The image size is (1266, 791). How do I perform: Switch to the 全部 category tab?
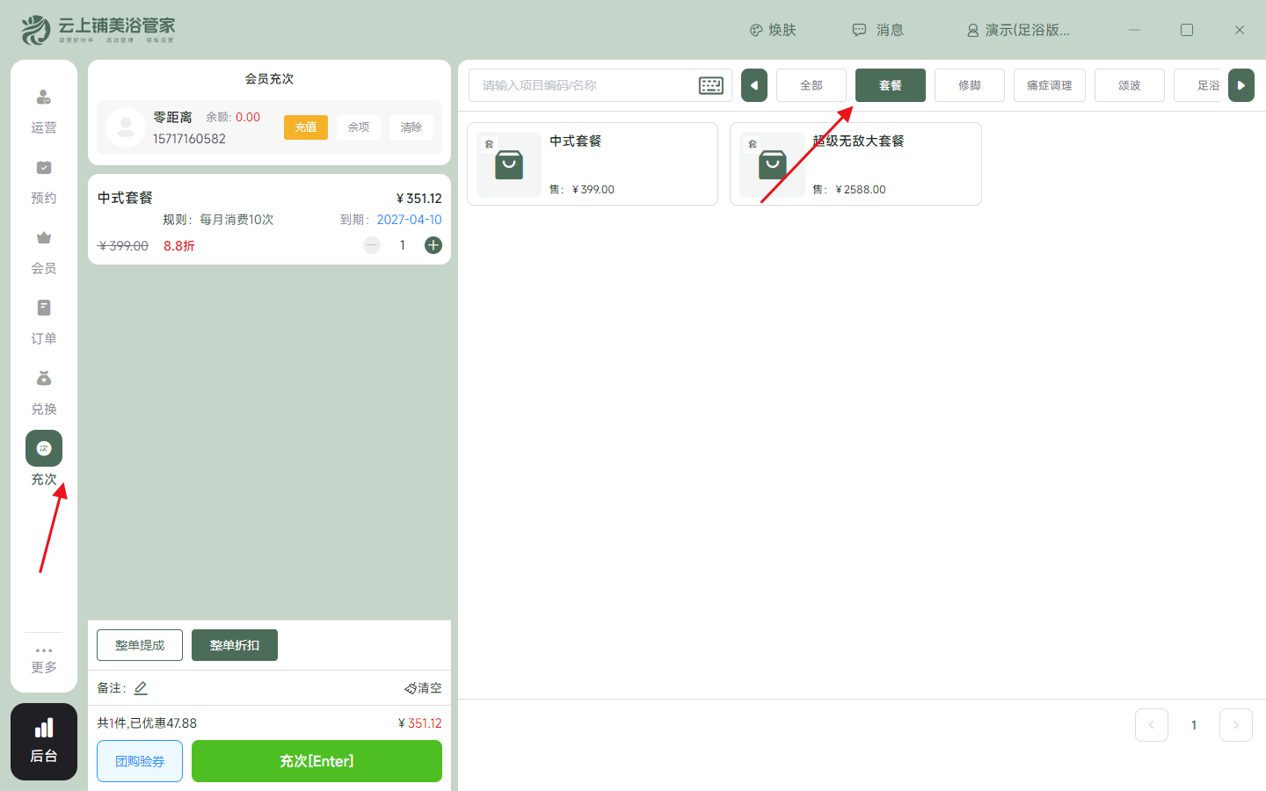811,85
